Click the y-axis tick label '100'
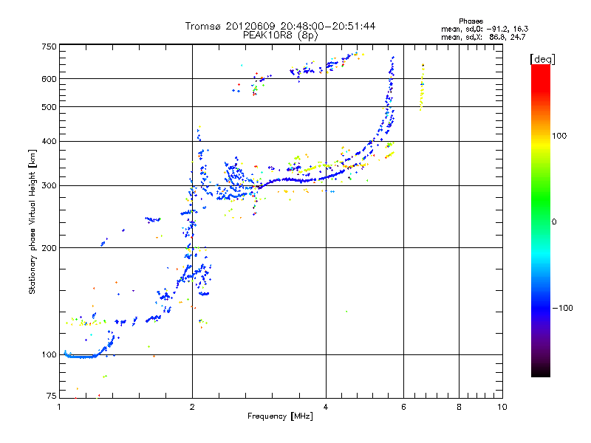The width and height of the screenshot is (591, 443). 49,354
